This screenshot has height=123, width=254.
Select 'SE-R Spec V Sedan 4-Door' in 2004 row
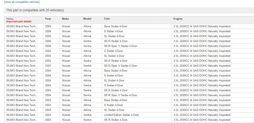coord(120,95)
